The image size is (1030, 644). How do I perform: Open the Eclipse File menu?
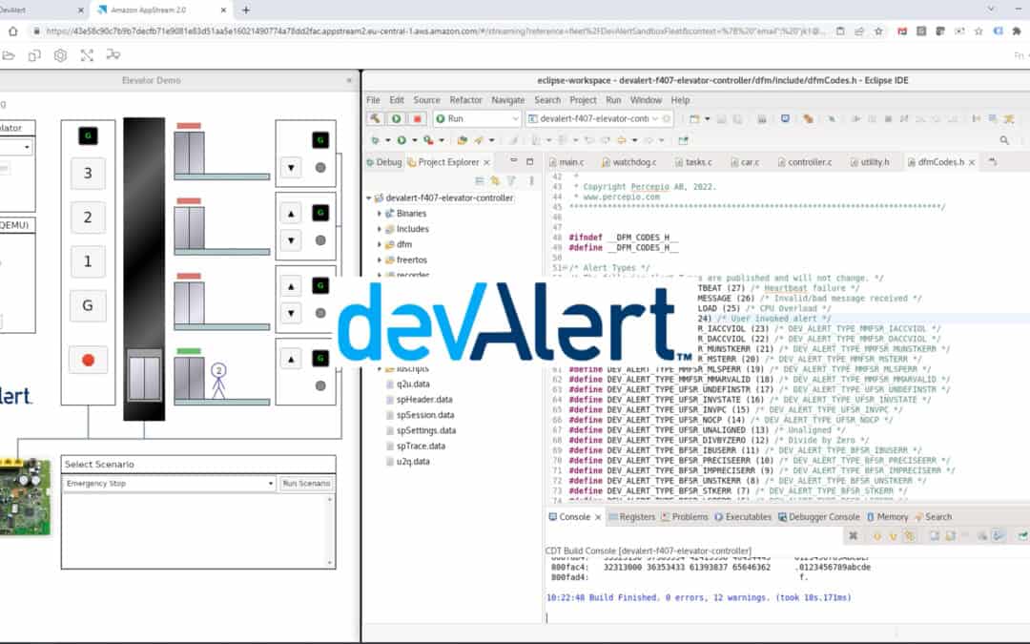pyautogui.click(x=373, y=100)
